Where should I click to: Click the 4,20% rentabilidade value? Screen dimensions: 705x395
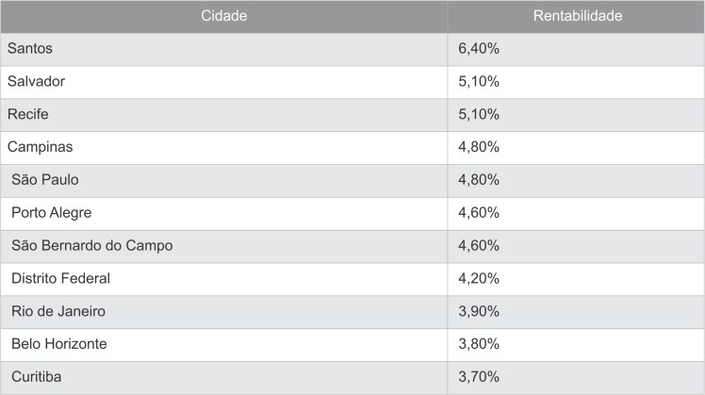pyautogui.click(x=478, y=278)
